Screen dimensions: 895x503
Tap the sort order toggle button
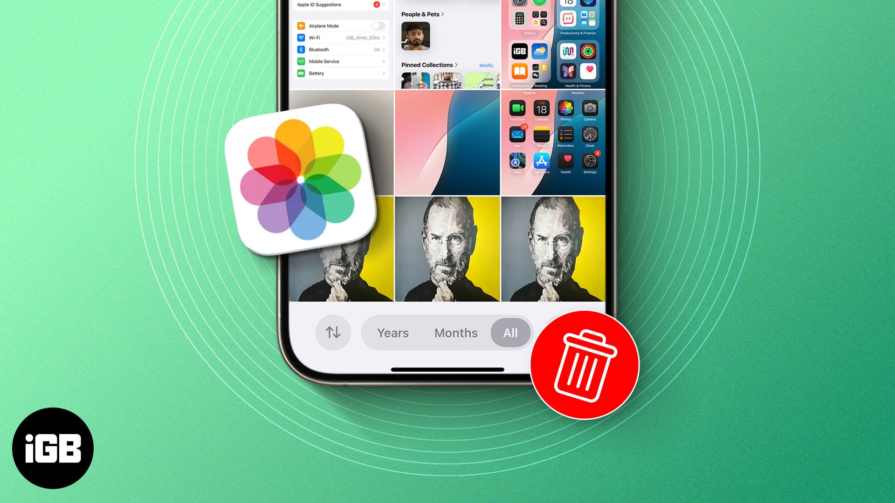click(332, 333)
